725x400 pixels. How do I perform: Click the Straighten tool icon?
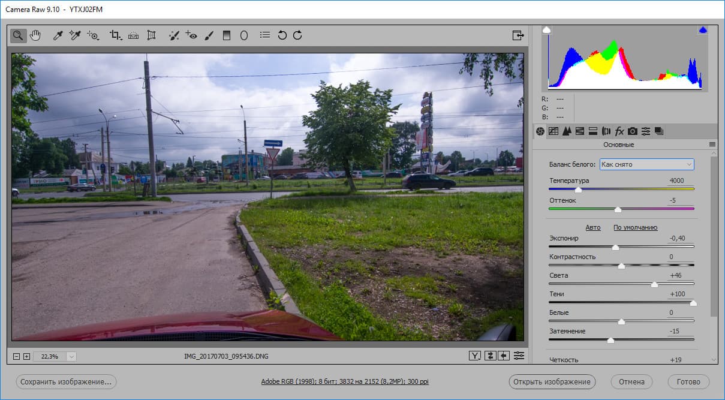click(133, 35)
